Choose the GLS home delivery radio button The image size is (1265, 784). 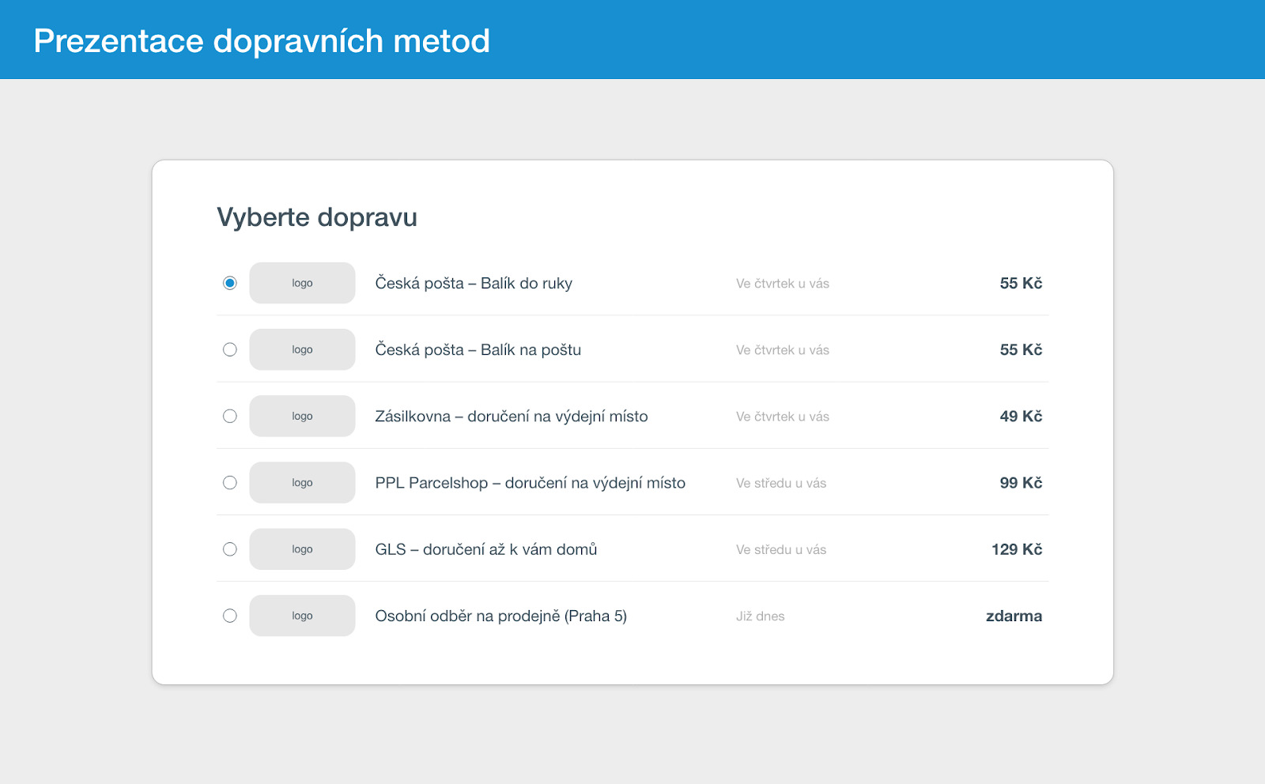[x=229, y=548]
